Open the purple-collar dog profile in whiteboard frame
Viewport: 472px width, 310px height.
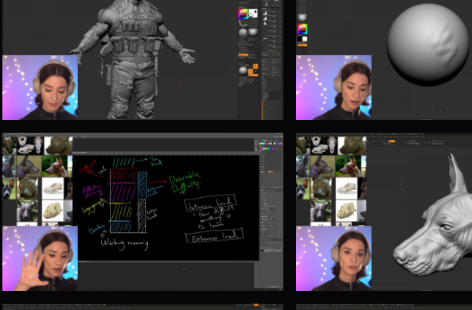[x=29, y=166]
